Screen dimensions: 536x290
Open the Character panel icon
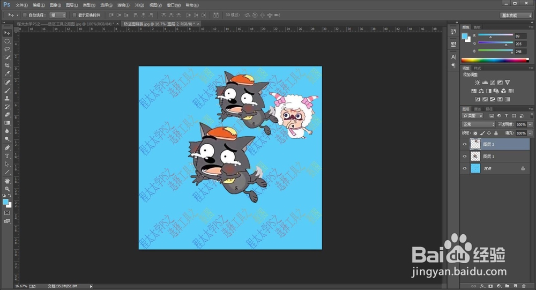tap(453, 57)
